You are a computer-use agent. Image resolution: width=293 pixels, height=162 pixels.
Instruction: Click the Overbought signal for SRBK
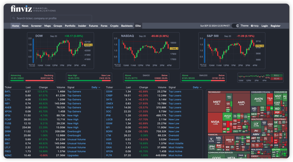tap(74, 131)
